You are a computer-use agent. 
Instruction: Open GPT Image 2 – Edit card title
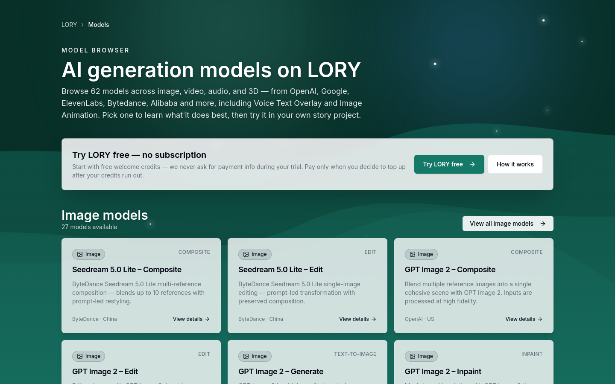pyautogui.click(x=105, y=372)
